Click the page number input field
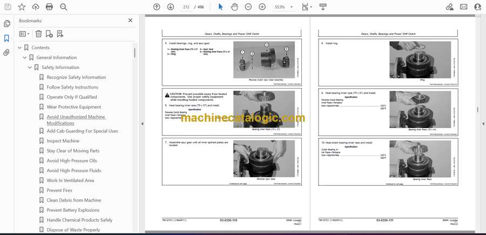Image resolution: width=486 pixels, height=235 pixels. [186, 7]
